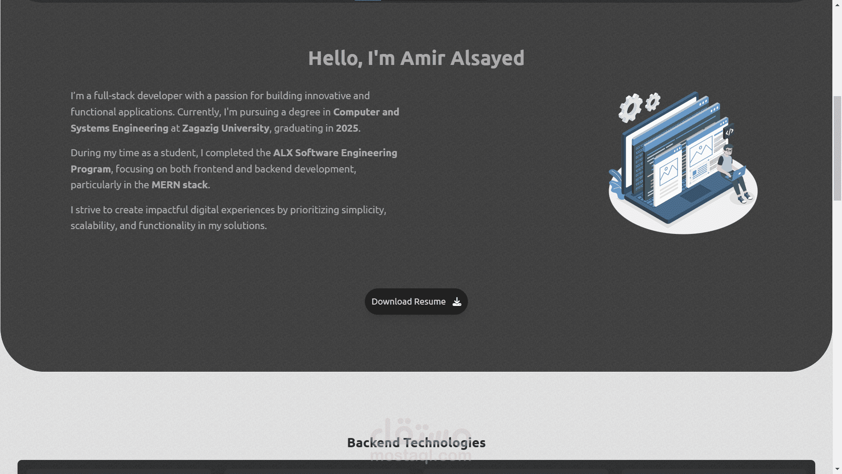Click the scrollbar down arrow

pos(837,470)
